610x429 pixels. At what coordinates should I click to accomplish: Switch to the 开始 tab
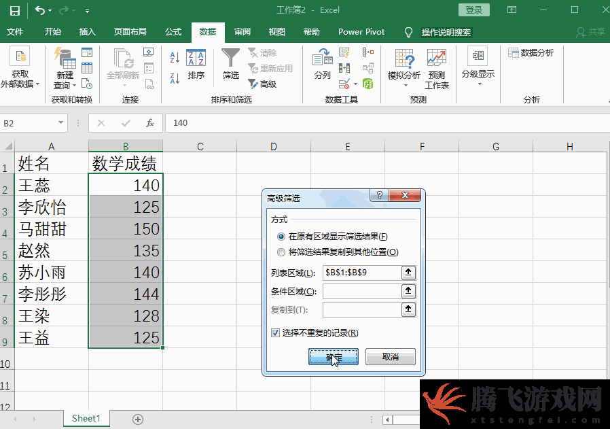[52, 32]
